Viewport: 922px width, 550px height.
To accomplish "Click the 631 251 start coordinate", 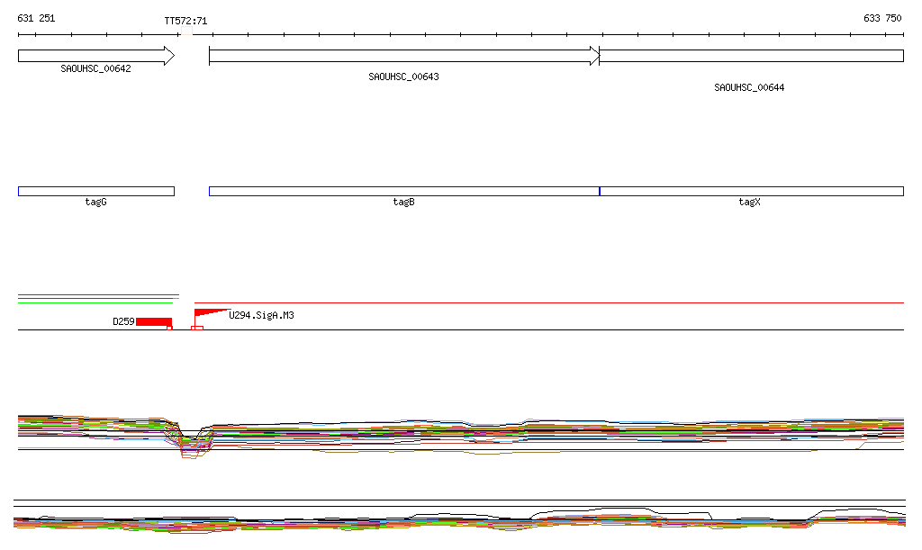I will click(x=36, y=18).
